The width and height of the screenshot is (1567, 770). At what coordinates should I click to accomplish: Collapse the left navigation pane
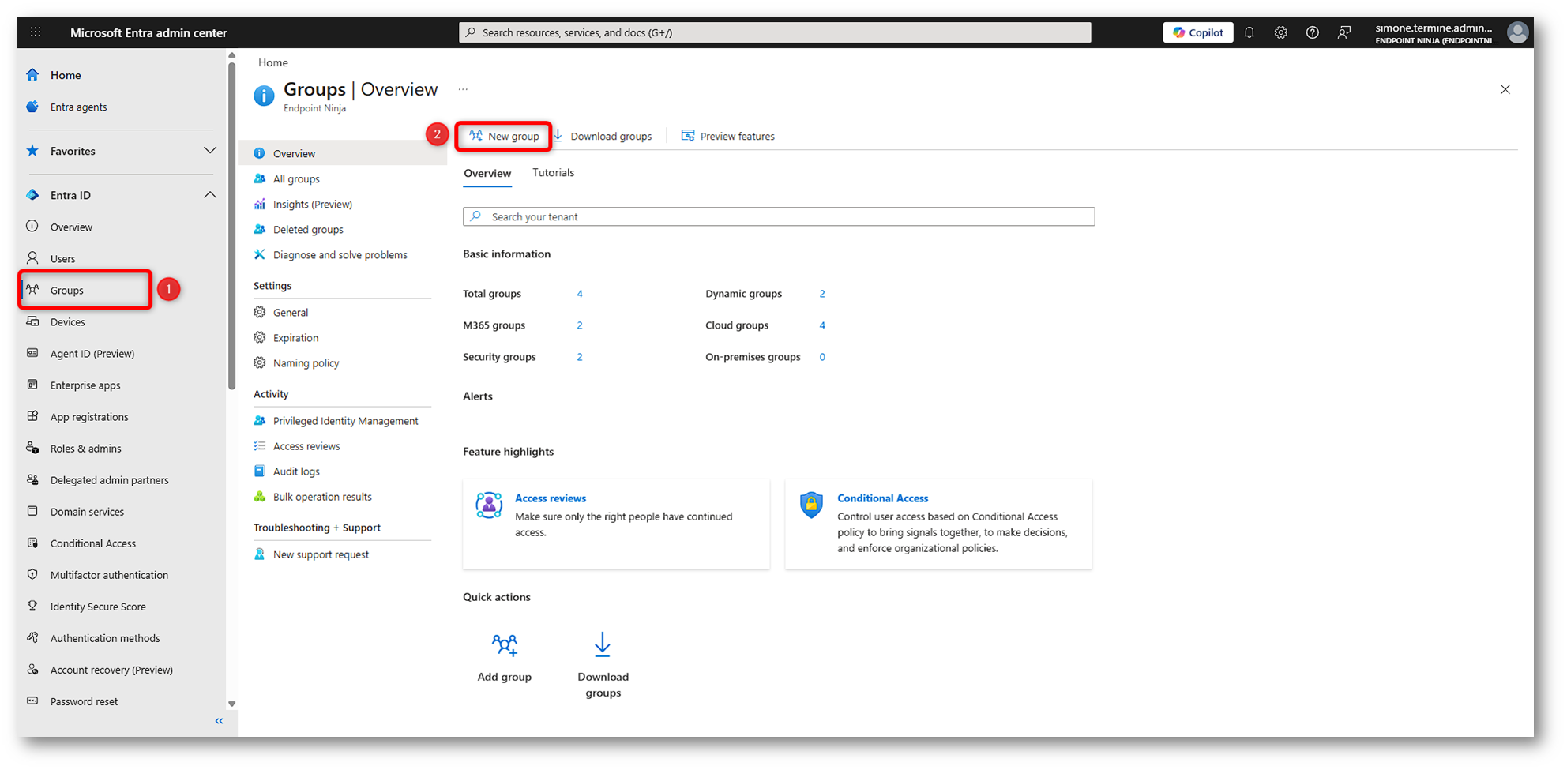click(219, 721)
